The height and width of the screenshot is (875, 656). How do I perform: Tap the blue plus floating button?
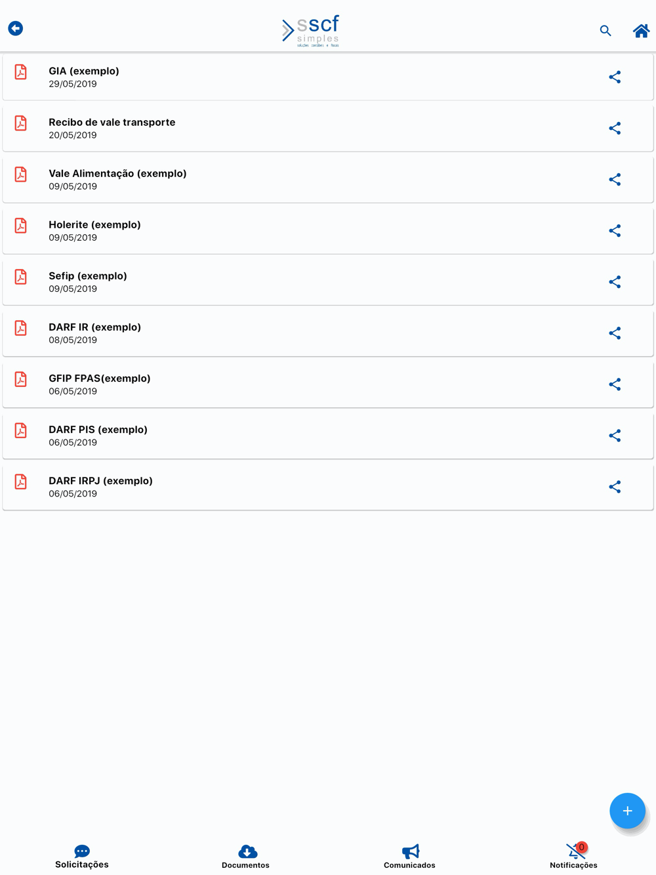coord(627,811)
